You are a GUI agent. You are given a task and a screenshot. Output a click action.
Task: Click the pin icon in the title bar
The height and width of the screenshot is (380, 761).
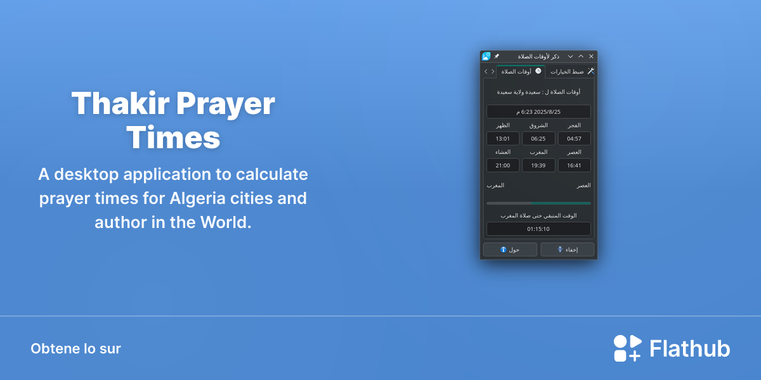coord(497,56)
